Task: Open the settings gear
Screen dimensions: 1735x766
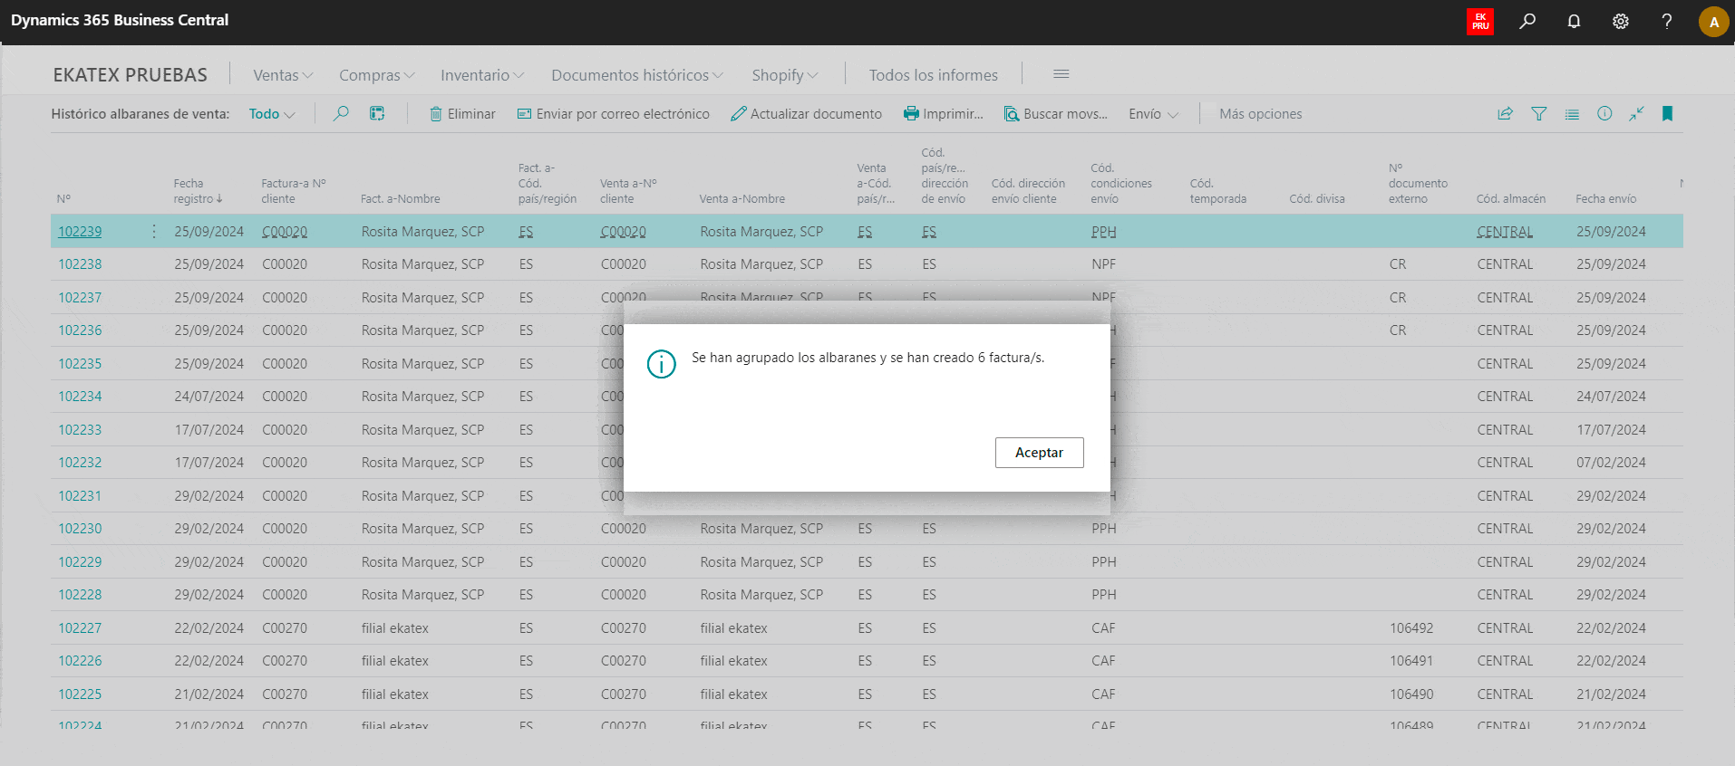Action: pos(1620,21)
